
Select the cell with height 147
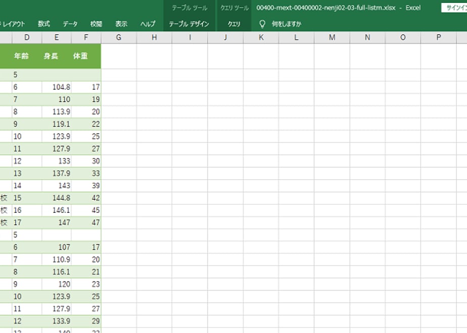(57, 223)
